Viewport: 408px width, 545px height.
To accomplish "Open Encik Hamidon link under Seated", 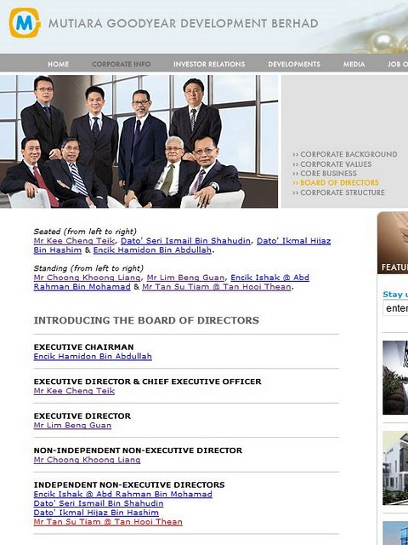I will (x=152, y=250).
